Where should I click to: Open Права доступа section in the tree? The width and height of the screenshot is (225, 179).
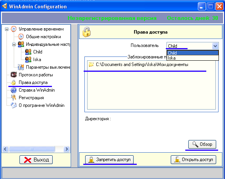(x=33, y=82)
